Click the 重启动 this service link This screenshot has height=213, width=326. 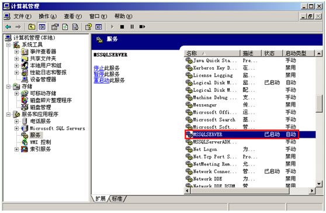pyautogui.click(x=102, y=80)
